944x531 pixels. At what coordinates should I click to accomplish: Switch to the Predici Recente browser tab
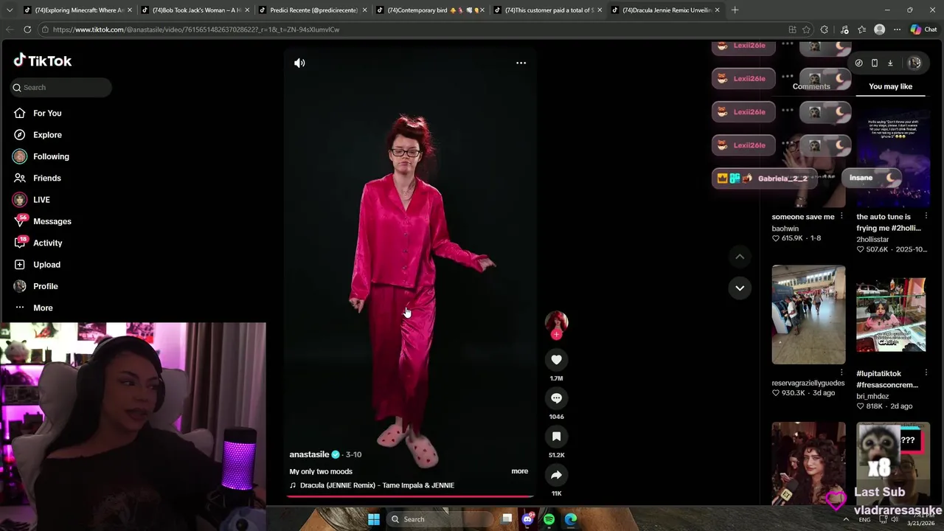[x=313, y=10]
